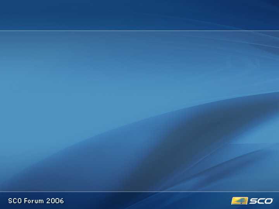Click the footer bar between text and logo
This screenshot has width=279, height=209.
coord(147,201)
